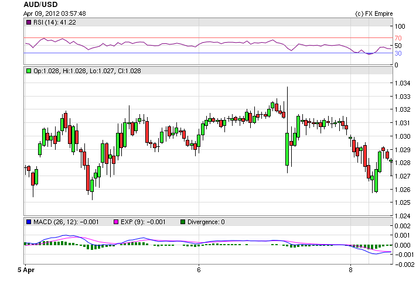Click the (c) FX Empire credit
This screenshot has width=416, height=285.
(374, 13)
